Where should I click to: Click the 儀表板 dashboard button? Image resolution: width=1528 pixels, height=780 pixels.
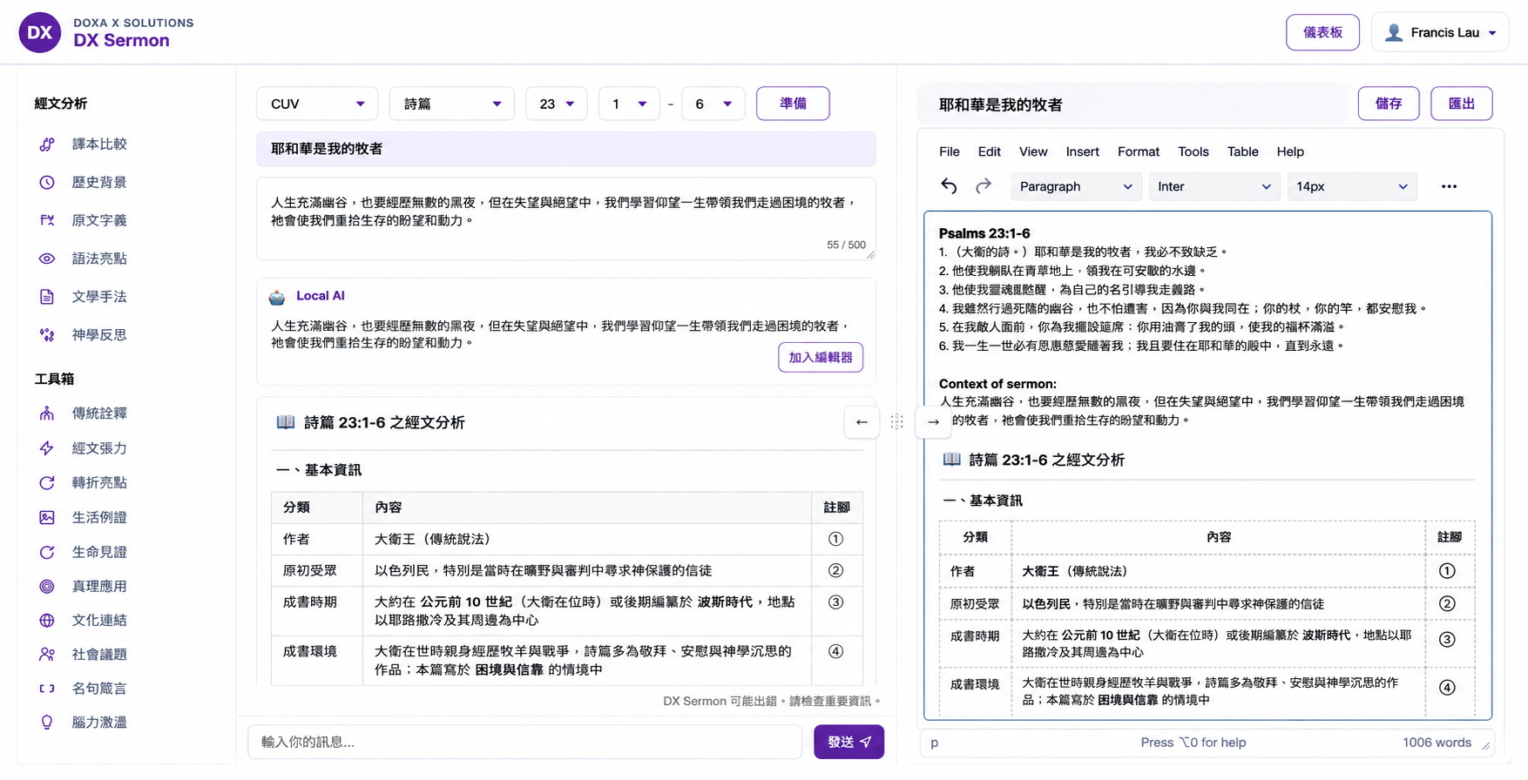(x=1322, y=33)
